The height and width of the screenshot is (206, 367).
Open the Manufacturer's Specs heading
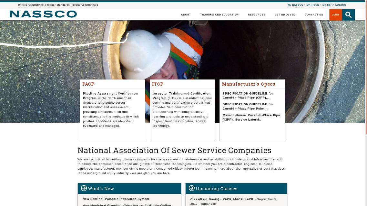pos(249,84)
